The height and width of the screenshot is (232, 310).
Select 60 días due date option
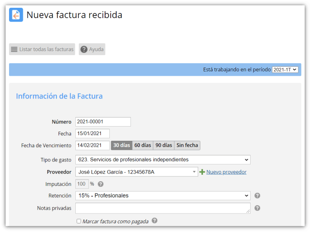(x=143, y=145)
